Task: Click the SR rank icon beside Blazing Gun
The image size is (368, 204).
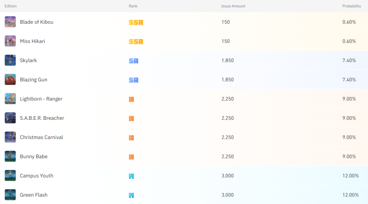Action: click(x=134, y=80)
